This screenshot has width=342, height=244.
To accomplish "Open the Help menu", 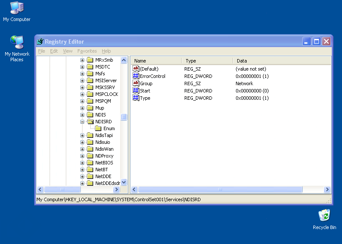I will click(106, 51).
